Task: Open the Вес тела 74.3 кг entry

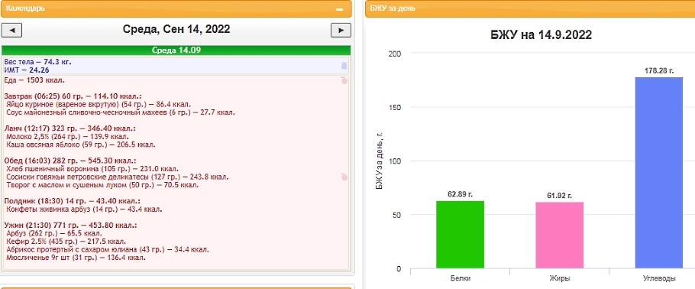Action: [38, 62]
